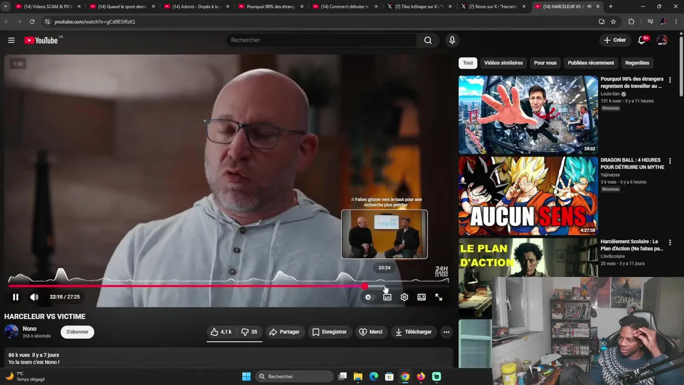Subscribe with S'abonner button
Viewport: 684px width, 385px height.
pos(77,332)
